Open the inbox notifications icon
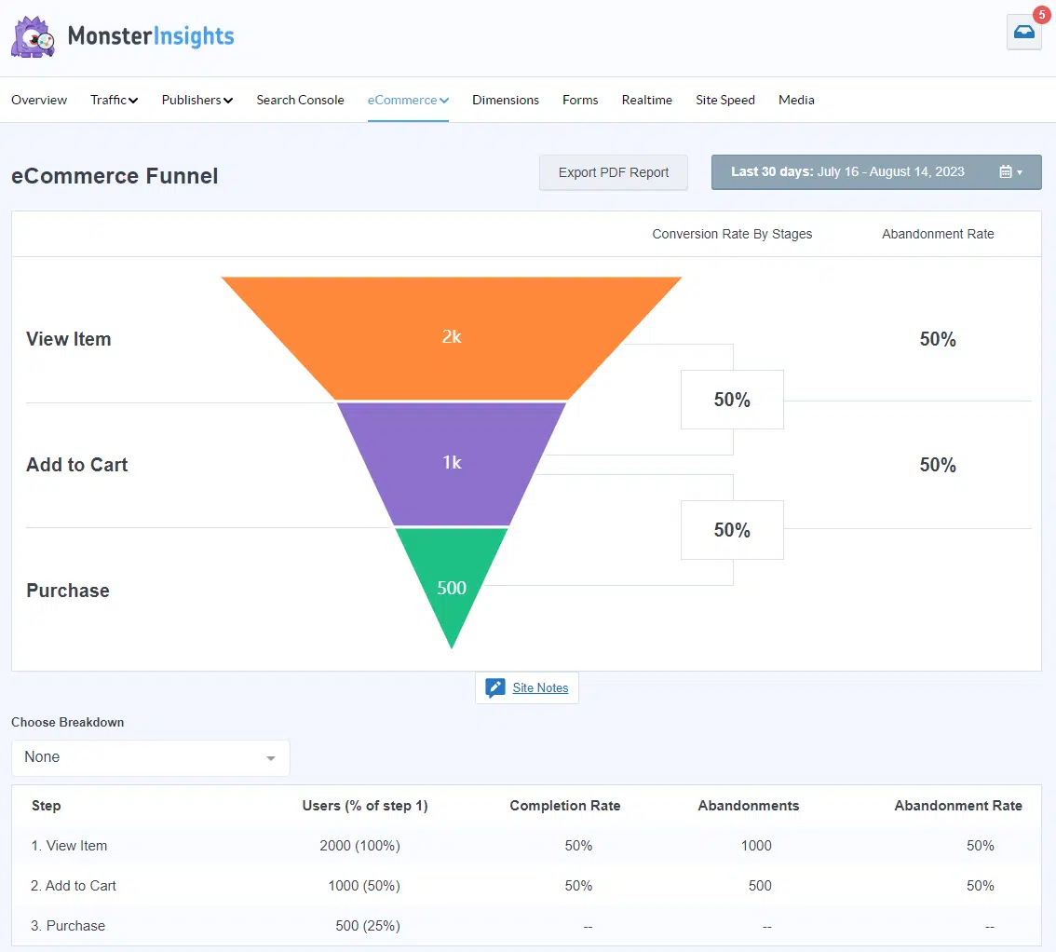1056x952 pixels. tap(1024, 34)
